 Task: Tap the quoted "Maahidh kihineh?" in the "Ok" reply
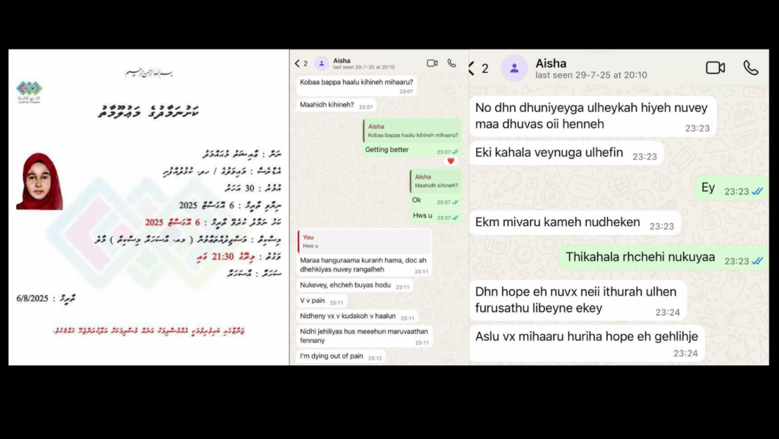(x=434, y=181)
